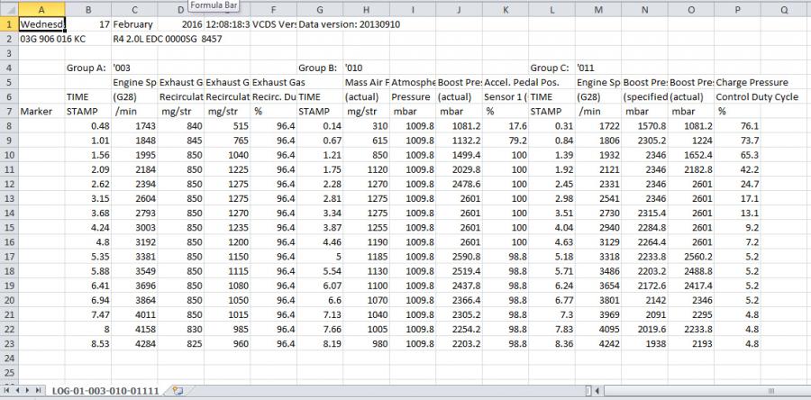
Task: Open the LOG-01-003-010-01111 sheet tab
Action: click(104, 390)
